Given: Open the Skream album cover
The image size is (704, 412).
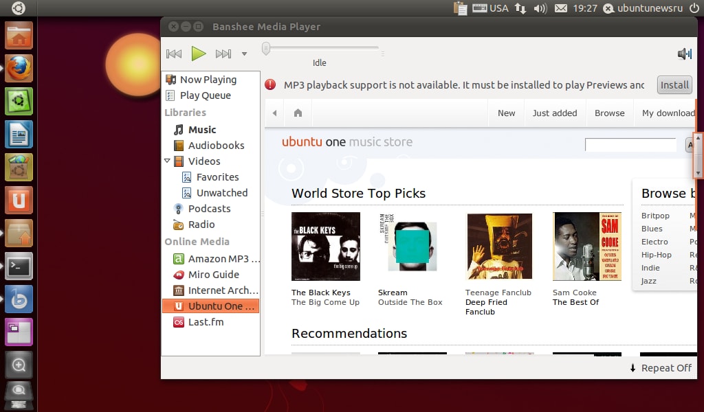Looking at the screenshot, I should coord(412,247).
